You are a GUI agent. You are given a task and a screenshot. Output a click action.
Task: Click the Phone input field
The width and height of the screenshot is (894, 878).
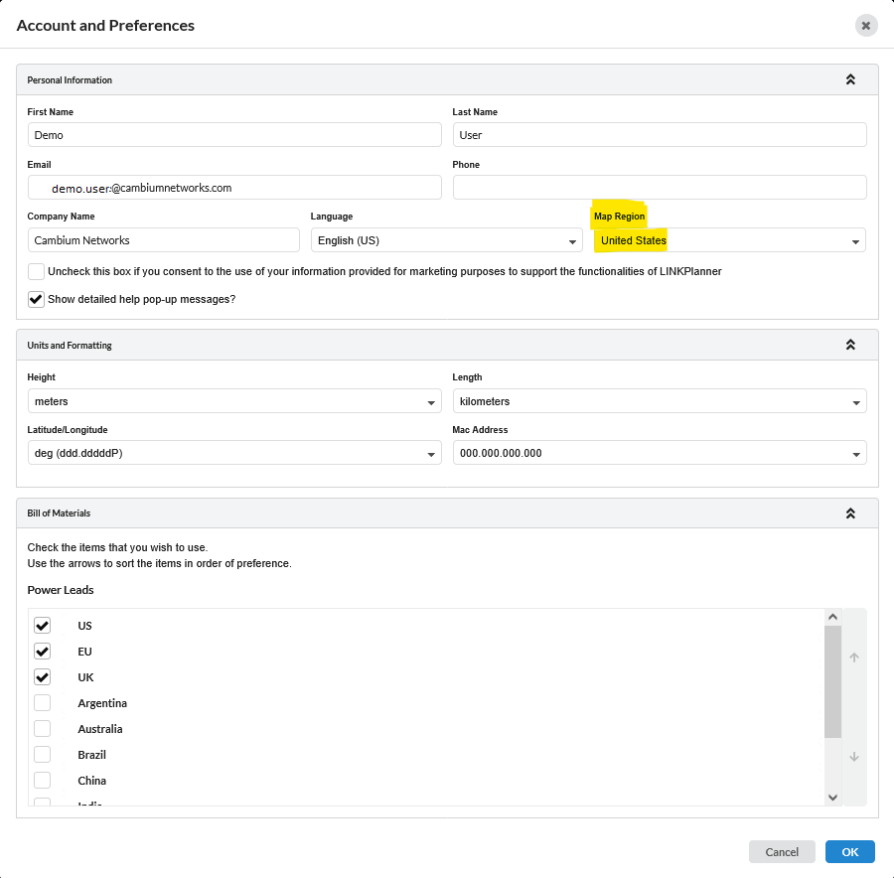tap(660, 188)
